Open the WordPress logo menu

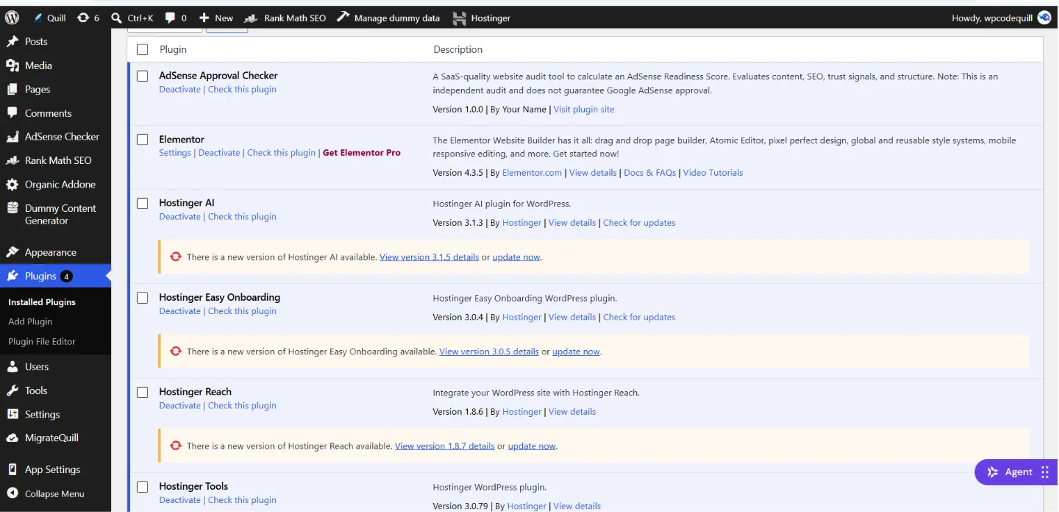pyautogui.click(x=12, y=17)
